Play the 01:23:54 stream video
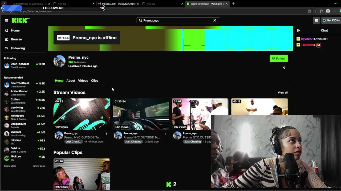 click(141, 114)
